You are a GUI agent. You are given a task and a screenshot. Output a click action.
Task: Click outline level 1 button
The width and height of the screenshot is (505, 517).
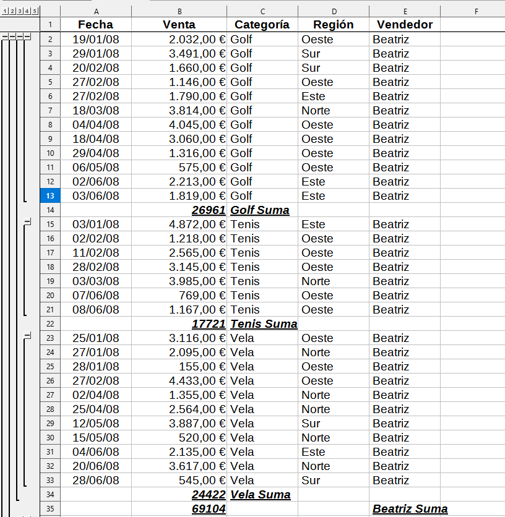(x=6, y=12)
